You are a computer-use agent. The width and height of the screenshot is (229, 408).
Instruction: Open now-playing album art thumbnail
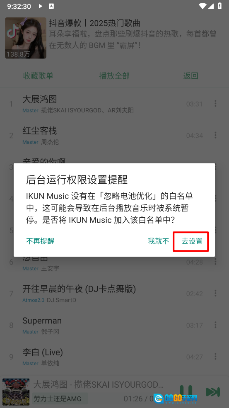pos(16,392)
